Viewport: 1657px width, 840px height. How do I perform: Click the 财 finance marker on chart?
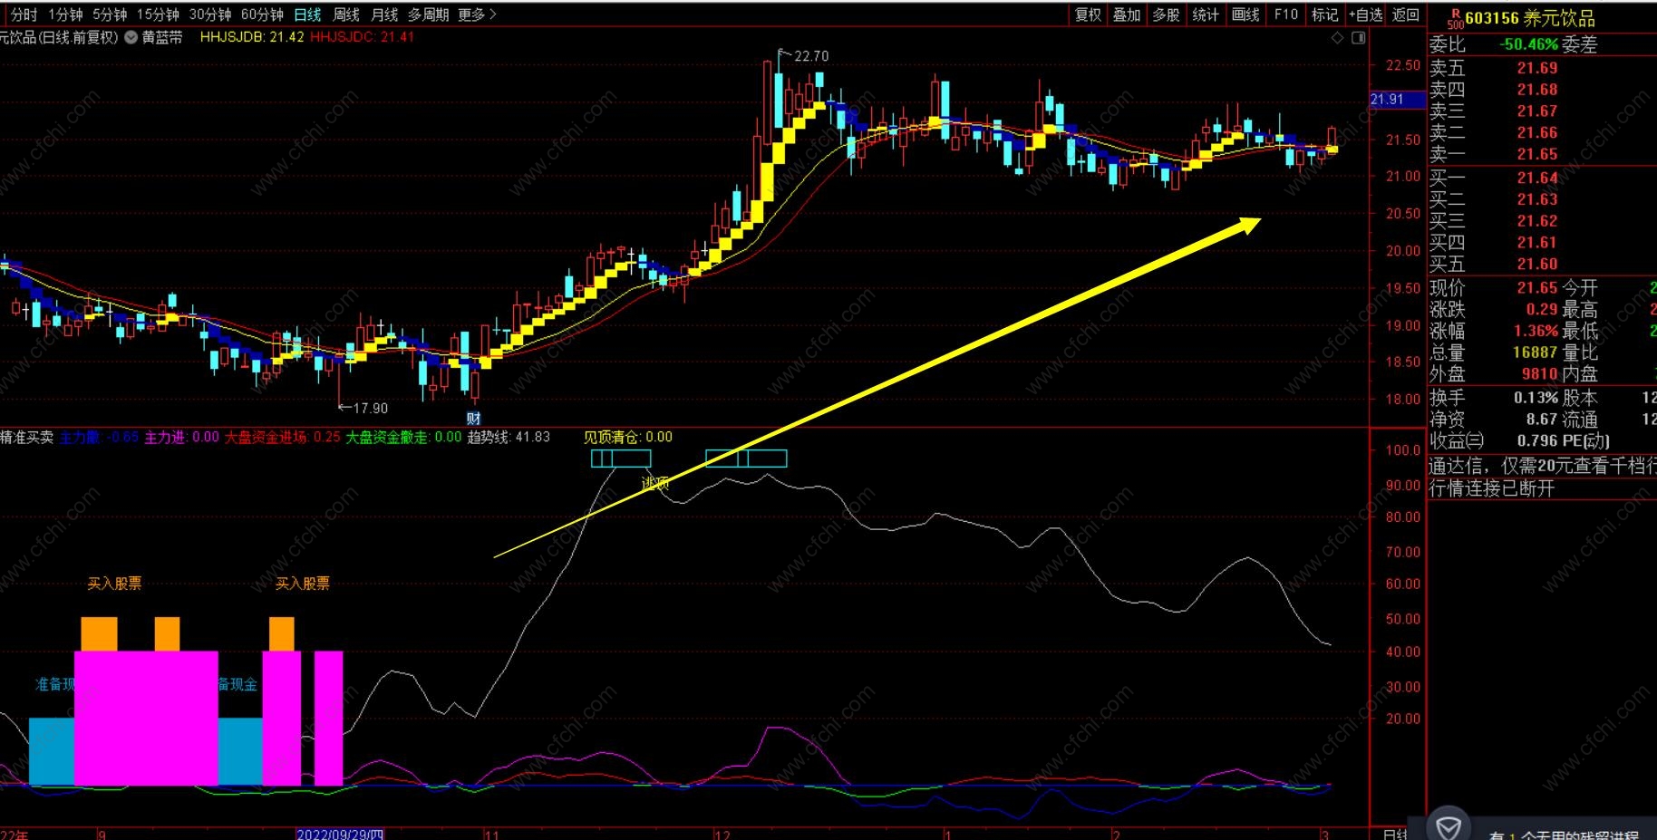coord(473,418)
